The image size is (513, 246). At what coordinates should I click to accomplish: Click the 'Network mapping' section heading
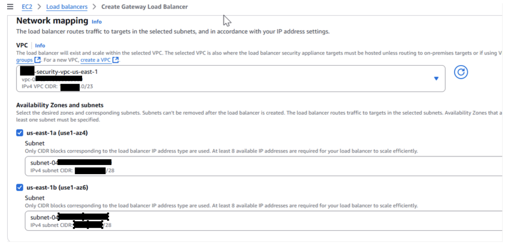tap(52, 21)
